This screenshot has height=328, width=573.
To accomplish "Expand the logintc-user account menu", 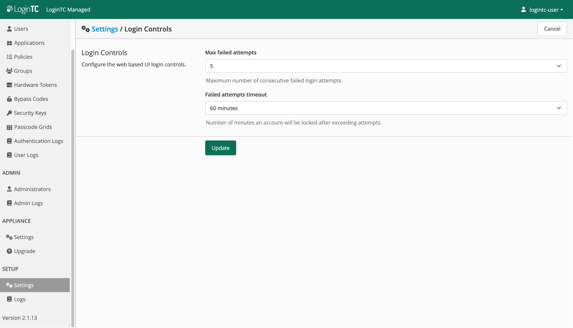I will (542, 10).
